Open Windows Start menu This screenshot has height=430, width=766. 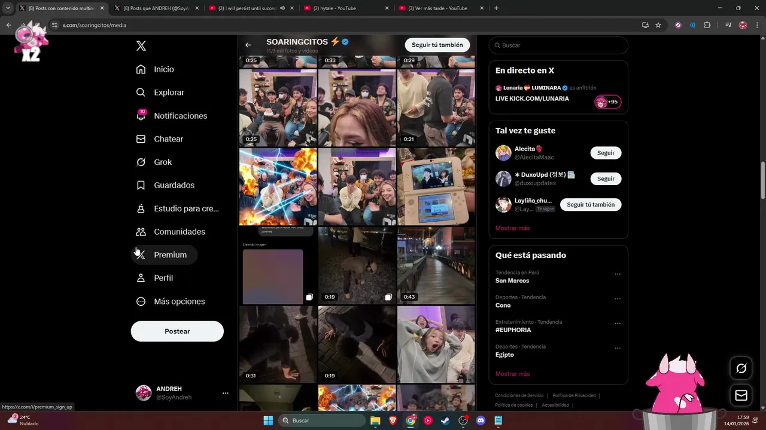[268, 420]
